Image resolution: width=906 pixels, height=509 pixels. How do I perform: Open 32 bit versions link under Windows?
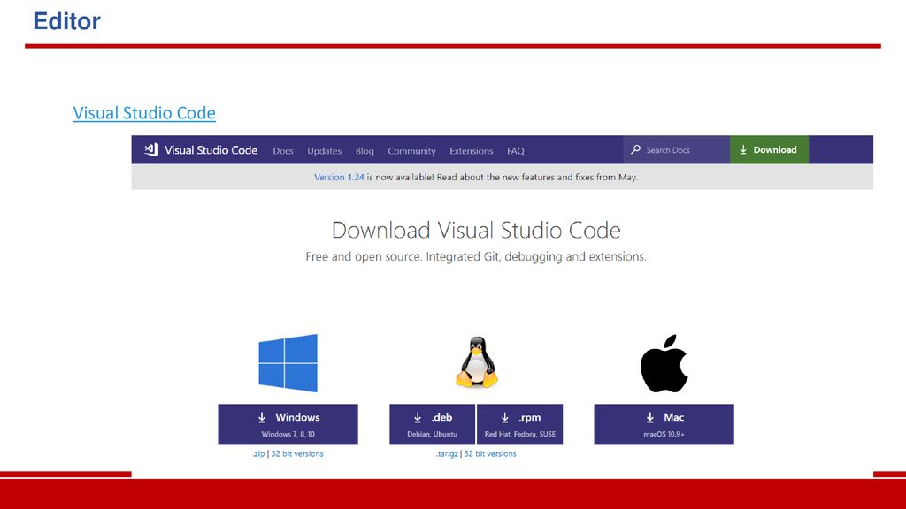(297, 453)
